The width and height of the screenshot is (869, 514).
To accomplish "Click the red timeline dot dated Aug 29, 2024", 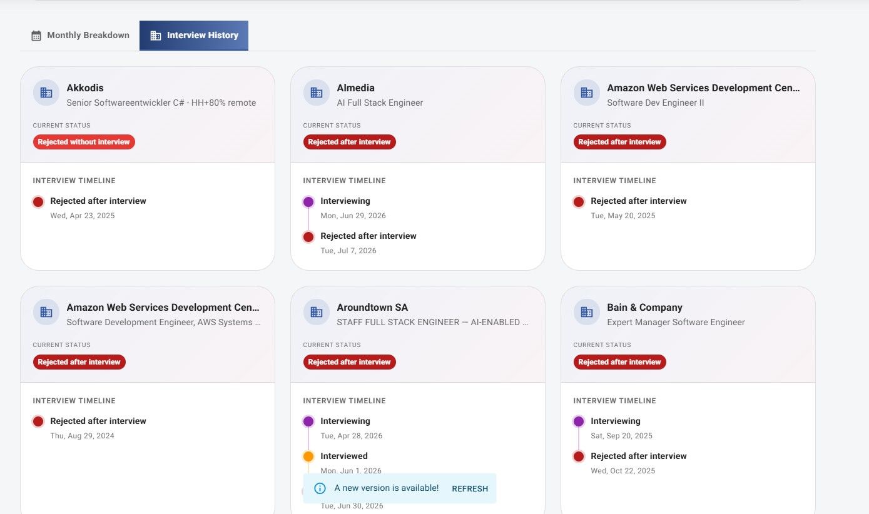I will coord(38,421).
